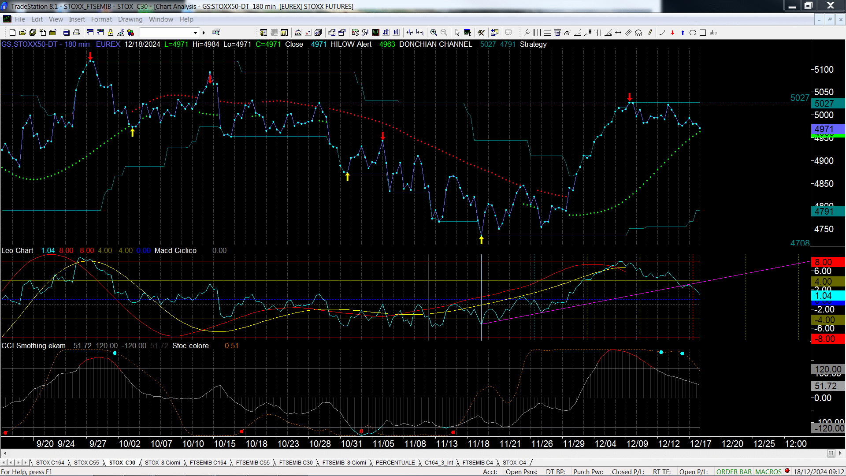Open the Format menu
Image resolution: width=846 pixels, height=476 pixels.
101,19
